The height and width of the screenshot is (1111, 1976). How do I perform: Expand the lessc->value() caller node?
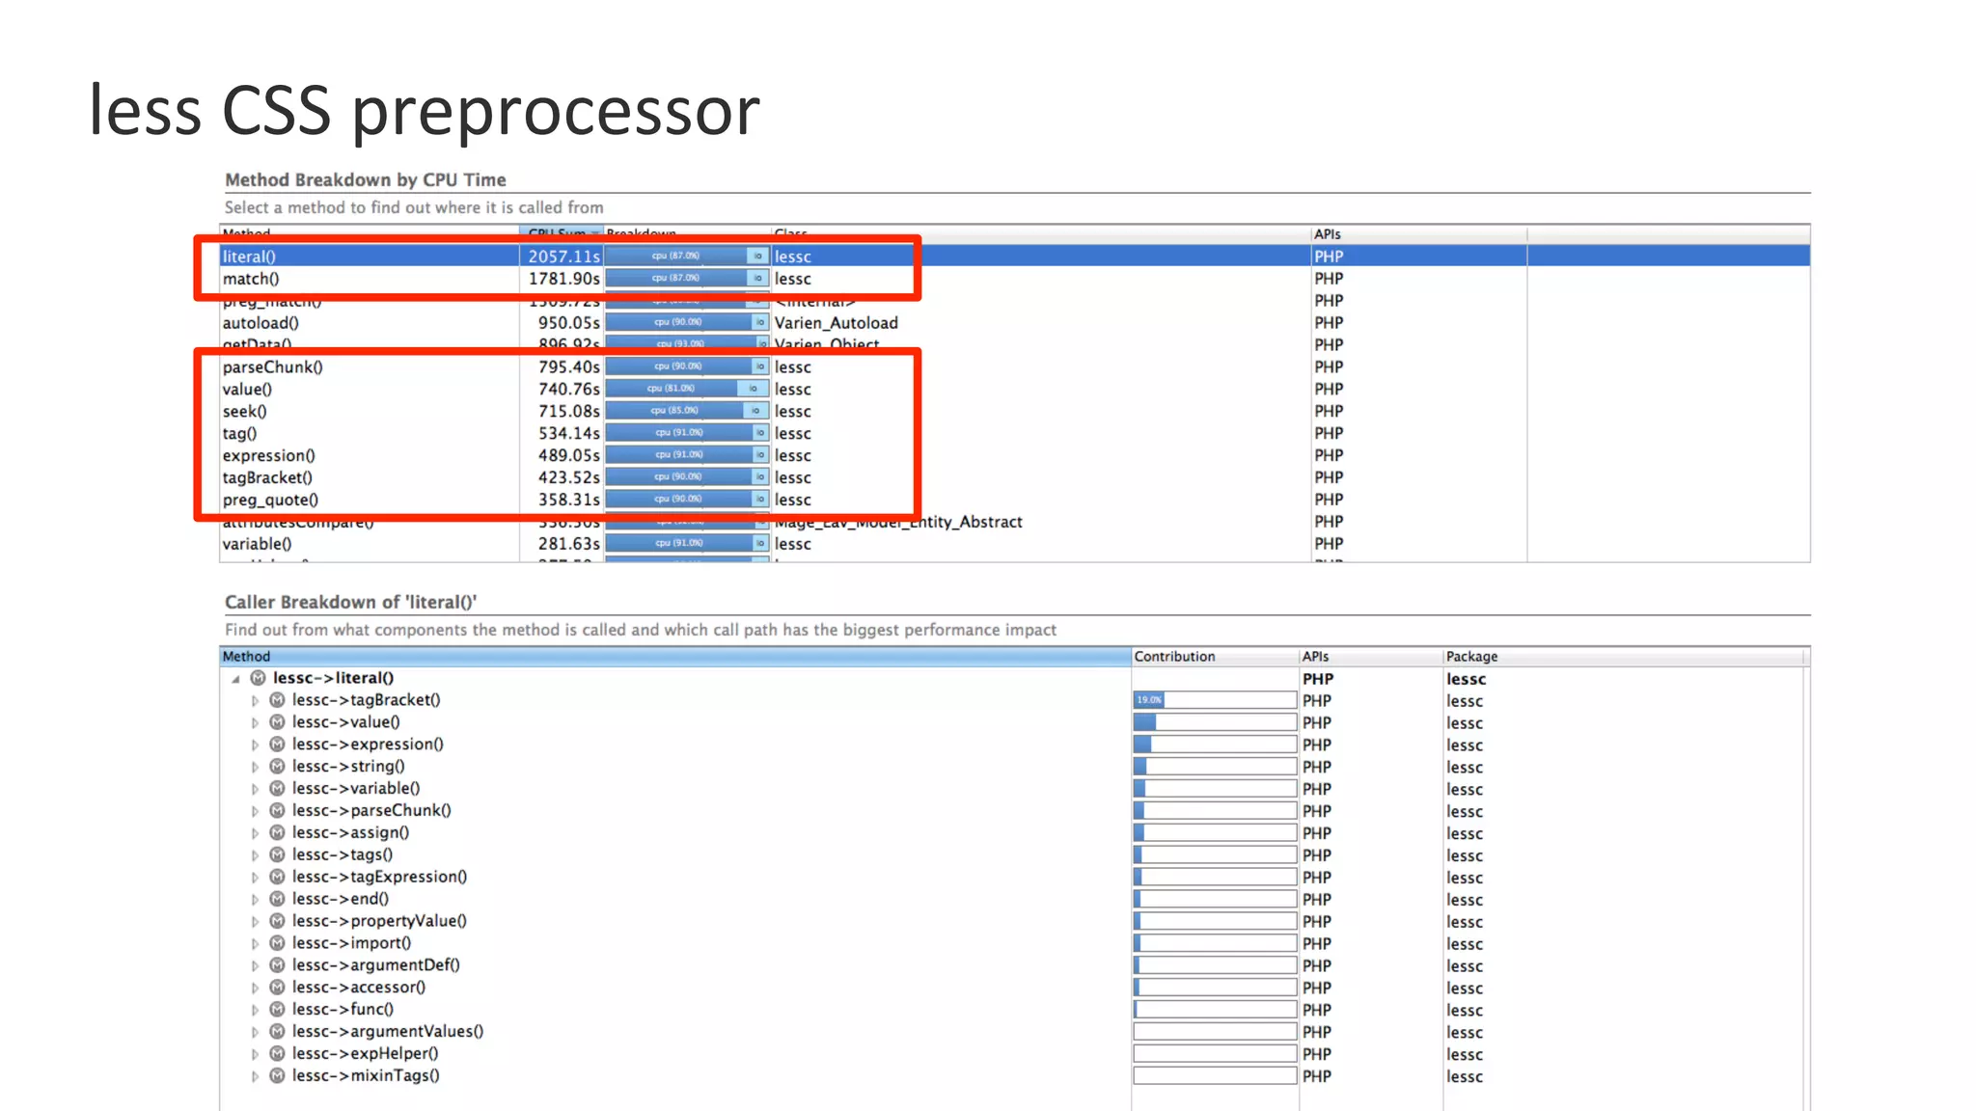(255, 723)
